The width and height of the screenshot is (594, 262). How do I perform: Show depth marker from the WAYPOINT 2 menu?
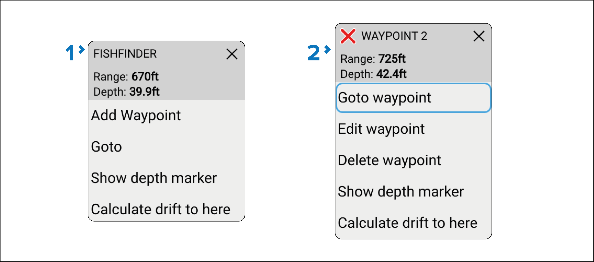[x=401, y=192]
